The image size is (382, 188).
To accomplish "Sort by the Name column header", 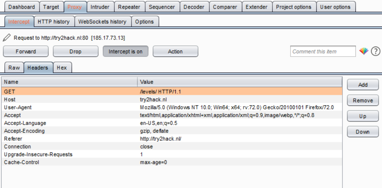I will click(69, 82).
